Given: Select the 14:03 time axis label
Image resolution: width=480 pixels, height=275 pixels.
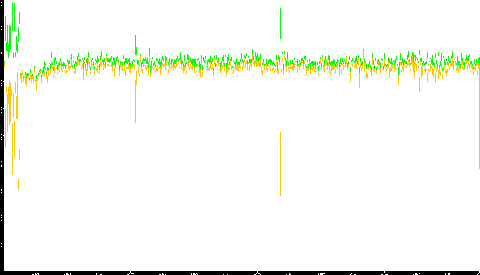Looking at the screenshot, I should pos(99,274).
